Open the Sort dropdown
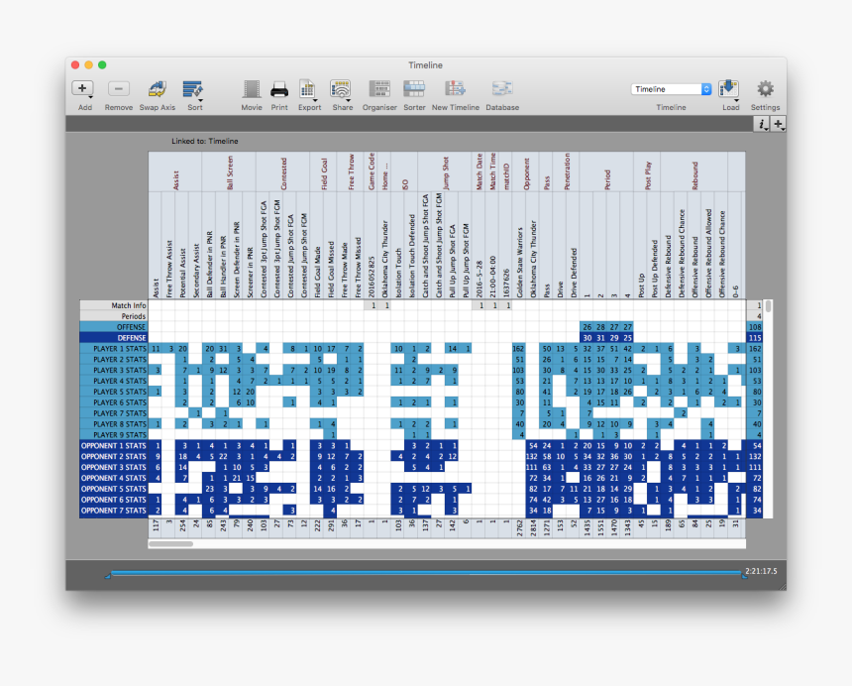 tap(194, 90)
